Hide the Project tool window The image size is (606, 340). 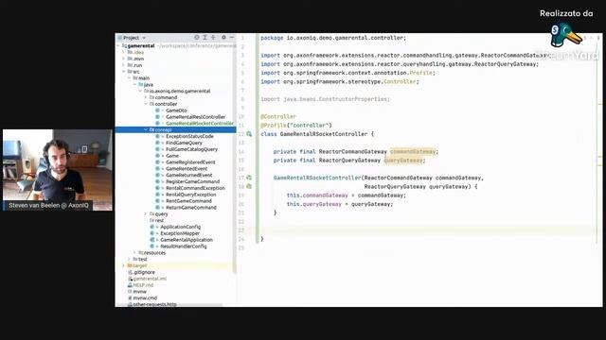[232, 38]
